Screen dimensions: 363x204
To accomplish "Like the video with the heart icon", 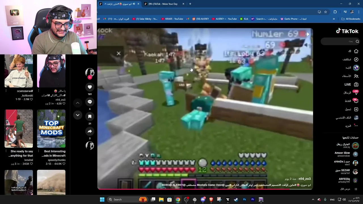I will pyautogui.click(x=90, y=87).
